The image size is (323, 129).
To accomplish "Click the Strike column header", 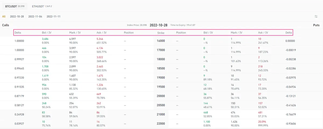I will click(161, 33).
